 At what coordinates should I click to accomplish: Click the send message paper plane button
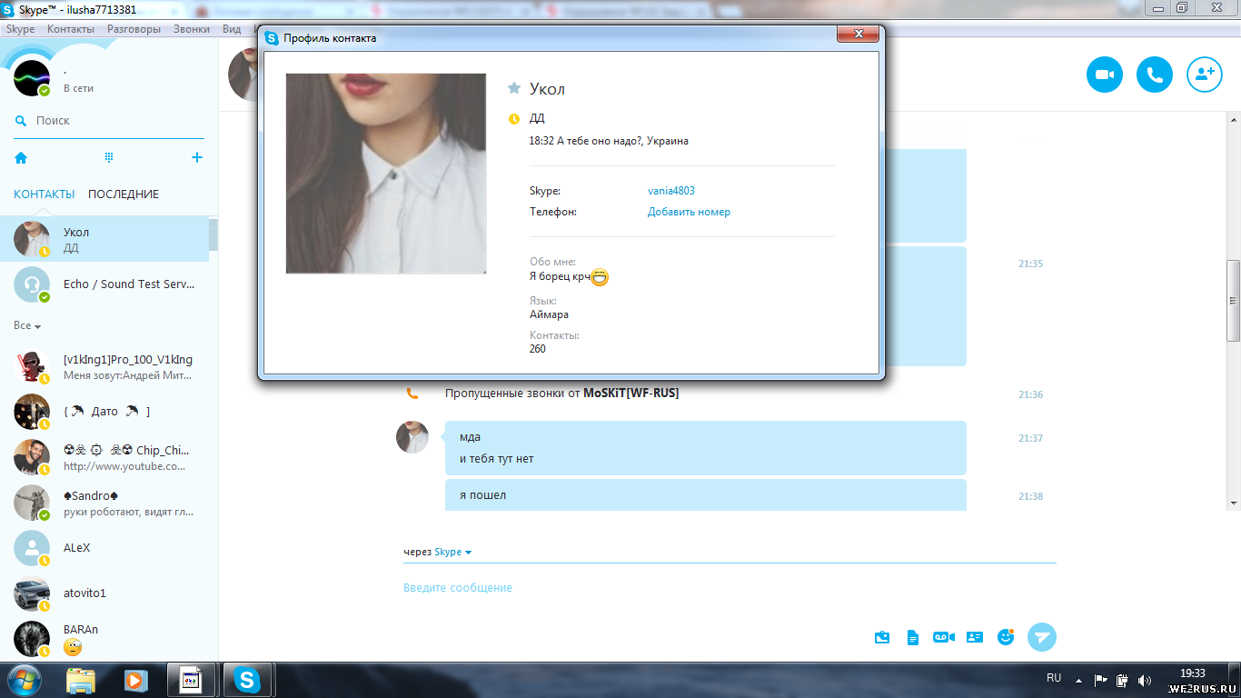tap(1042, 637)
